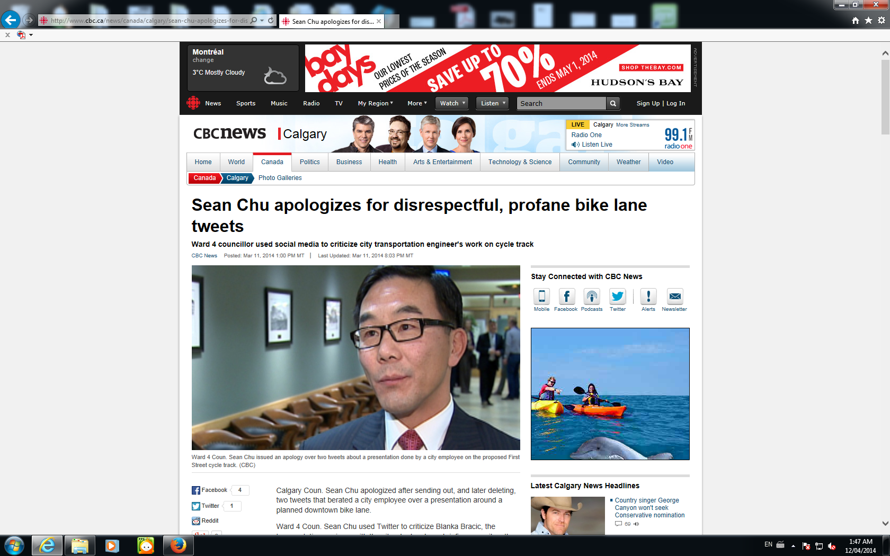Share article via Reddit button
Viewport: 890px width, 556px height.
point(206,521)
